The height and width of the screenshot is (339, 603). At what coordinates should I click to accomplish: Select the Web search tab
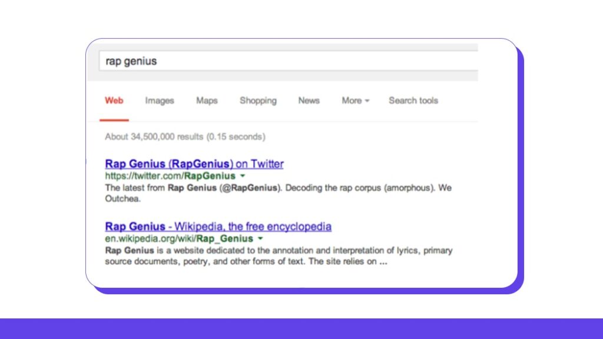click(x=114, y=101)
